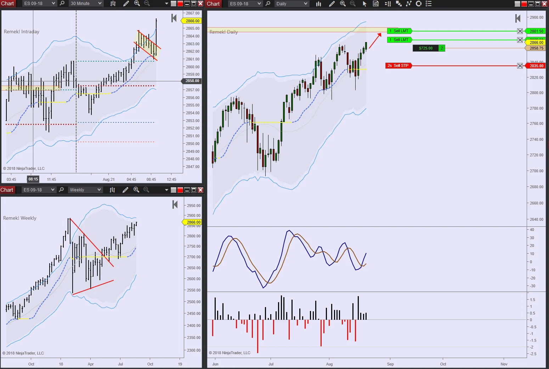This screenshot has width=549, height=369.
Task: Click the 2835.00 red price axis tag
Action: coord(536,66)
